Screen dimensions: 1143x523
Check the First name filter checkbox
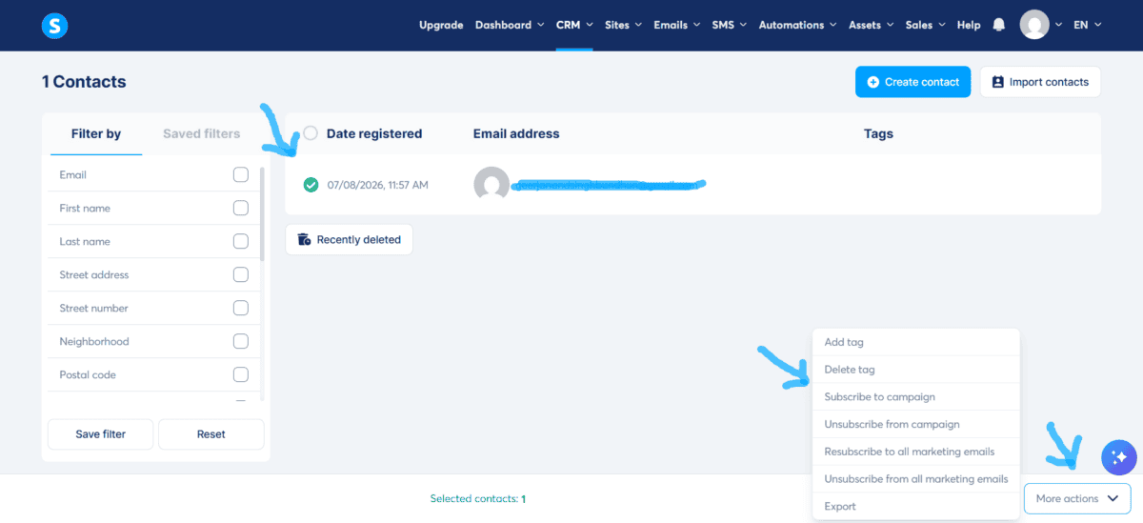coord(241,208)
